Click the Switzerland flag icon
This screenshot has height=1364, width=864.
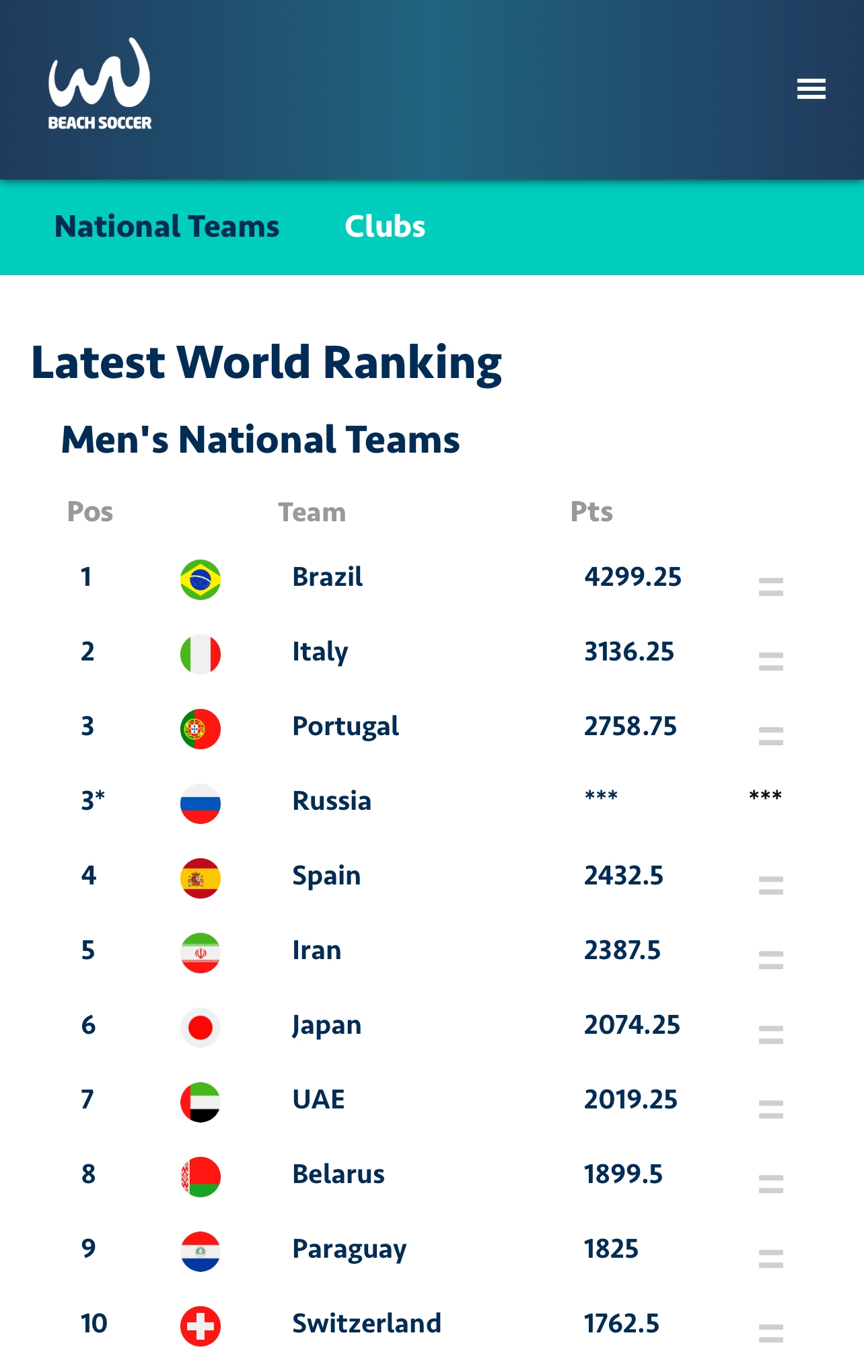point(201,1326)
